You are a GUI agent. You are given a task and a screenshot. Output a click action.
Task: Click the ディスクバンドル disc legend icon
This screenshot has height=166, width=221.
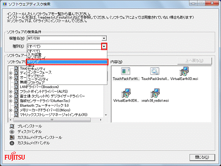[x=12, y=132]
